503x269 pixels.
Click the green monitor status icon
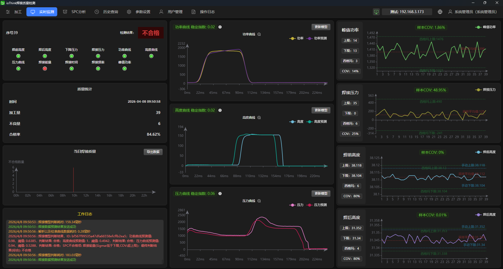(376, 12)
